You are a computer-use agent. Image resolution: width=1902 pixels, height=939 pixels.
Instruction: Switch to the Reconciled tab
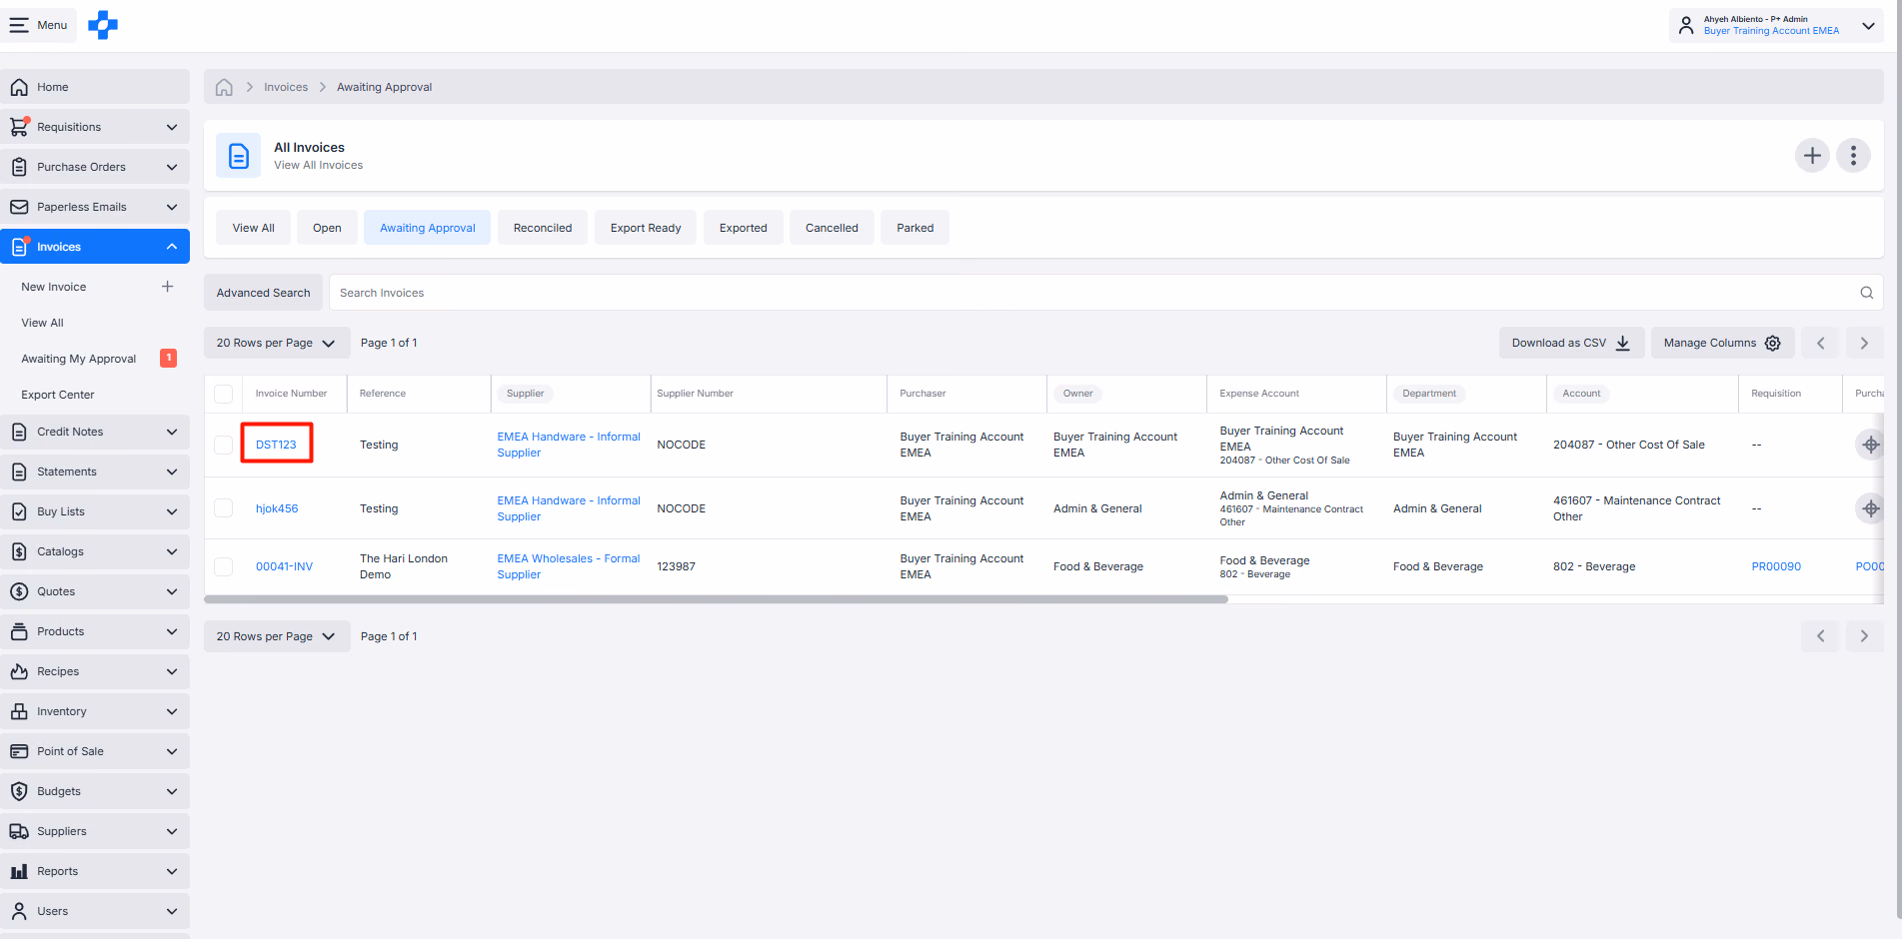543,228
